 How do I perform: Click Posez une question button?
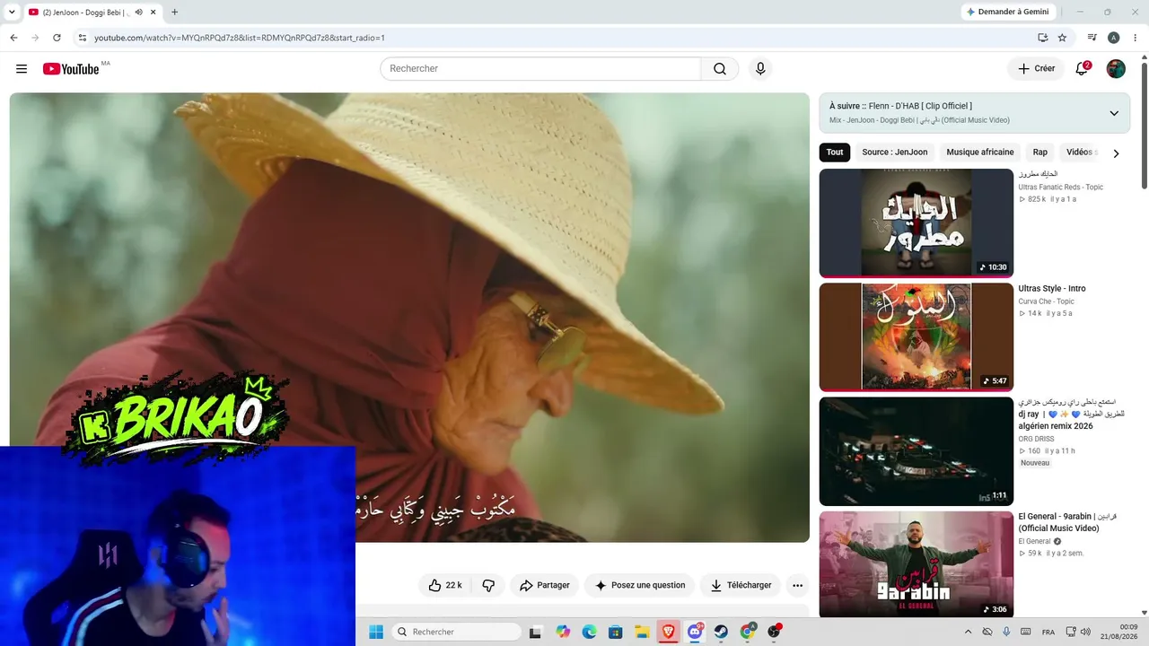[x=639, y=585]
